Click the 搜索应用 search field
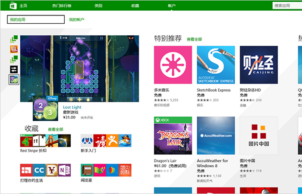 (x=287, y=6)
